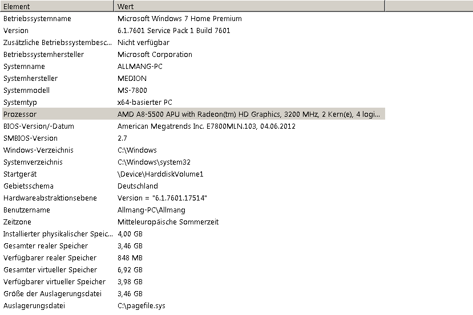
Task: Select the Zeitzone row label
Action: [17, 222]
